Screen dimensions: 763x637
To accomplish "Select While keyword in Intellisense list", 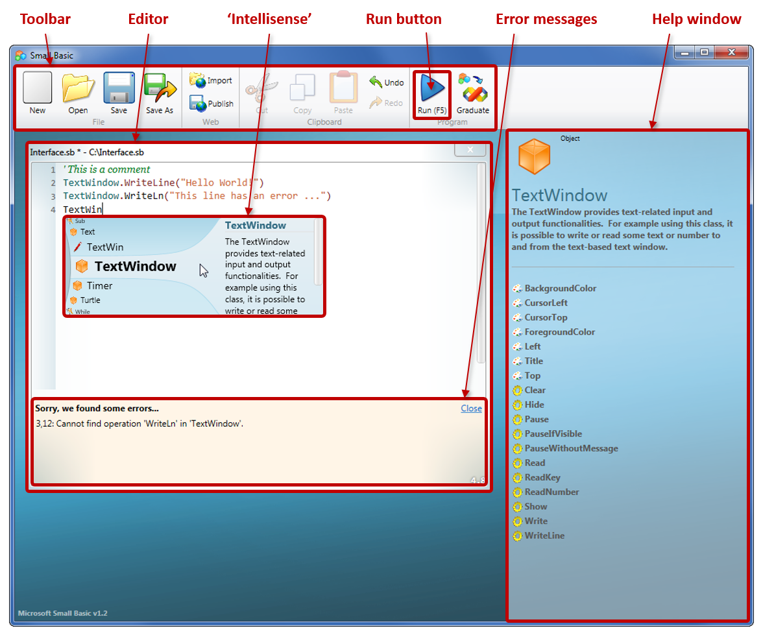I will (79, 311).
